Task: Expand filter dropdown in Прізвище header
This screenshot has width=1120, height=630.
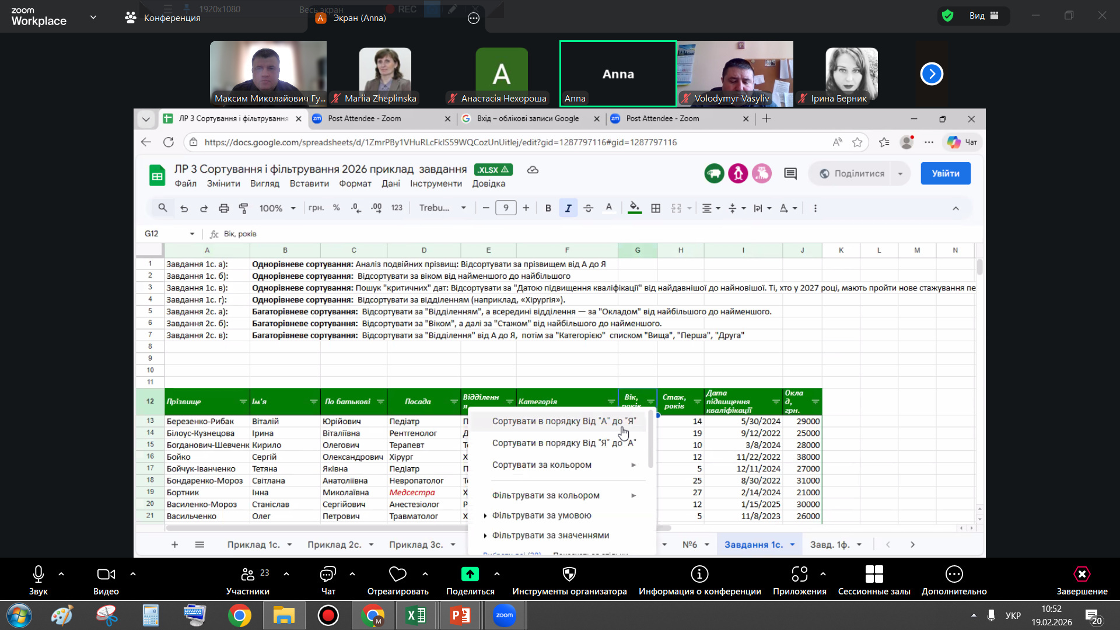Action: 243,402
